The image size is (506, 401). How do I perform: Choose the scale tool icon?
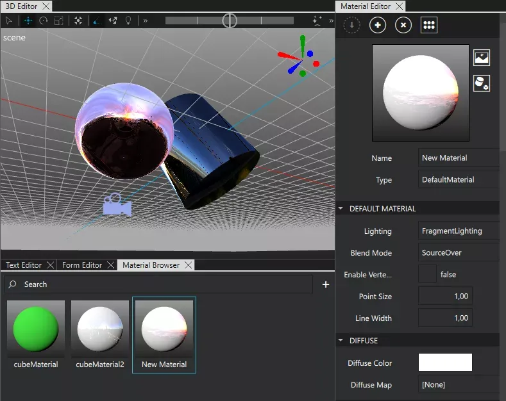coord(59,20)
